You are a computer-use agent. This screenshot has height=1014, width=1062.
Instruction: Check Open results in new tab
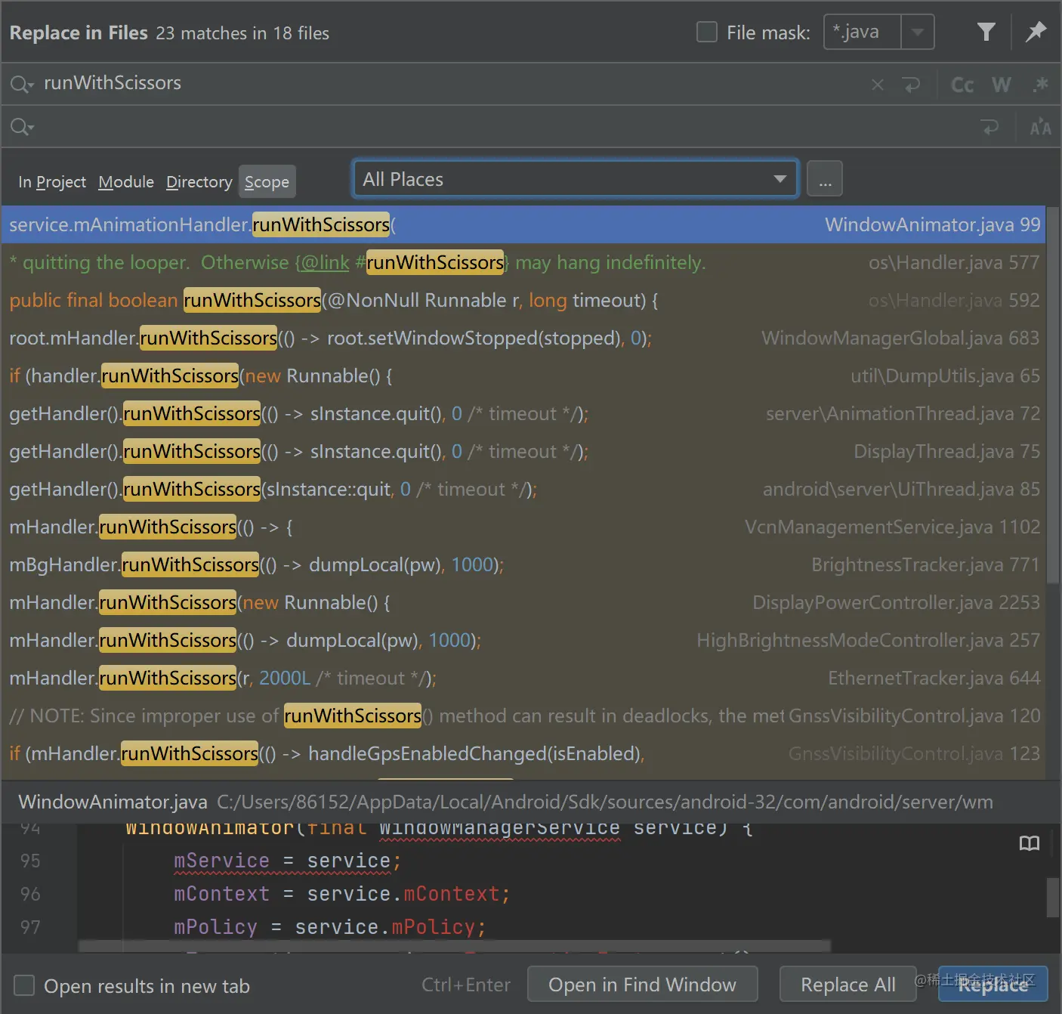pos(24,985)
